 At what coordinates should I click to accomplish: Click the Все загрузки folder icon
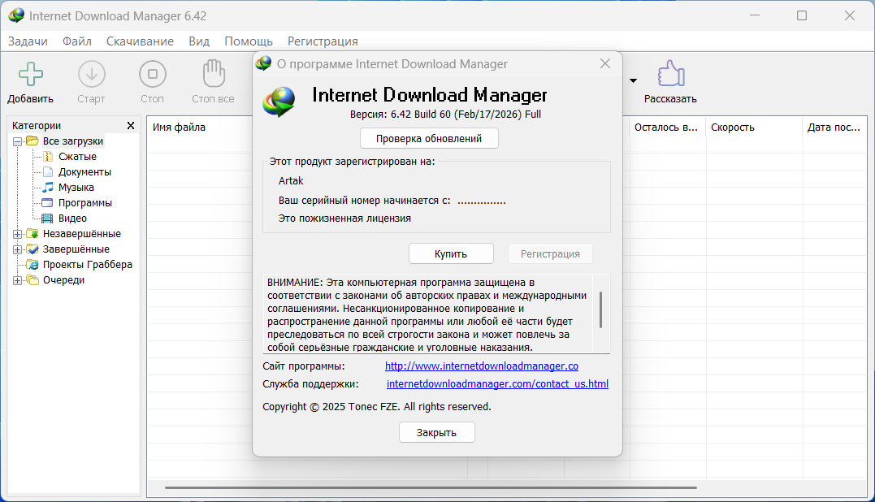32,141
